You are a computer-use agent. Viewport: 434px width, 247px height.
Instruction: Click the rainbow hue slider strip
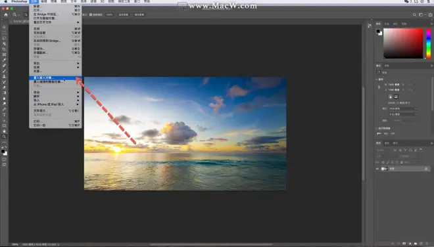point(429,43)
